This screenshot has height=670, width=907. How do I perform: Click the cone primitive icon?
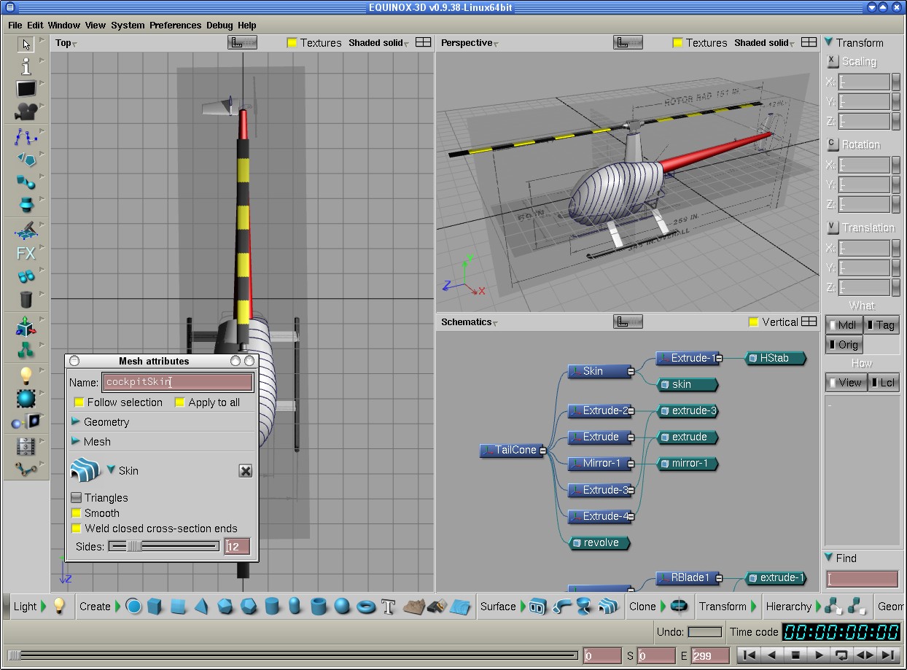(x=201, y=607)
